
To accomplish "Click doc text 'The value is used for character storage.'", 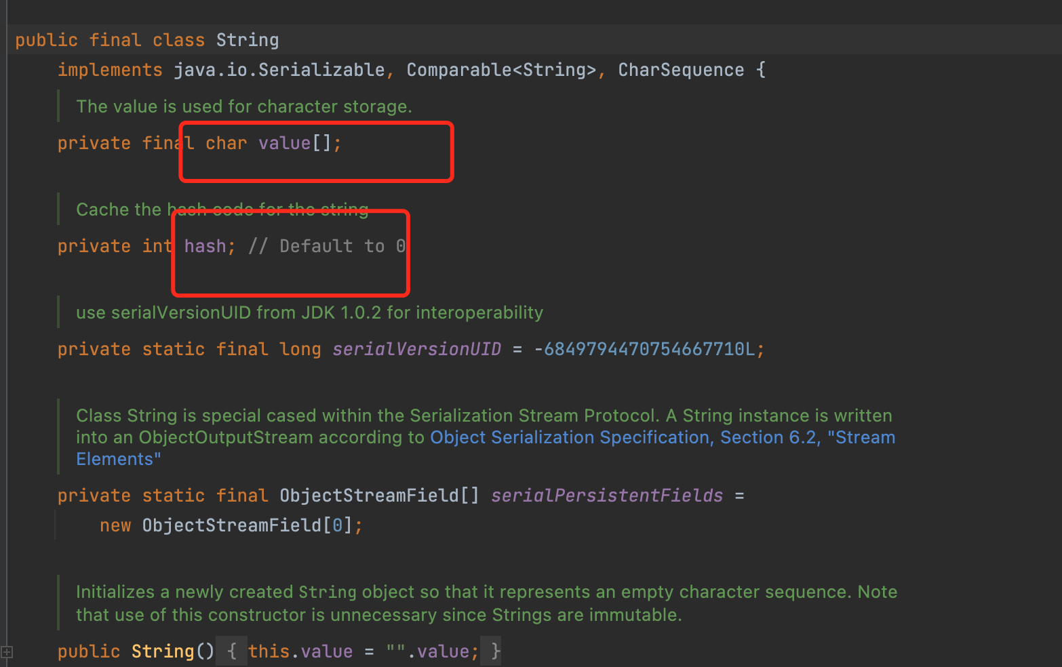I will click(244, 107).
